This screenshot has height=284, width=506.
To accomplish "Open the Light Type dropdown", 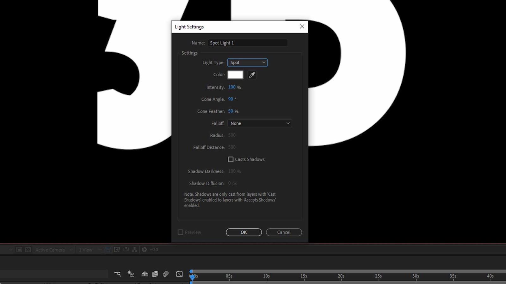I will (247, 62).
